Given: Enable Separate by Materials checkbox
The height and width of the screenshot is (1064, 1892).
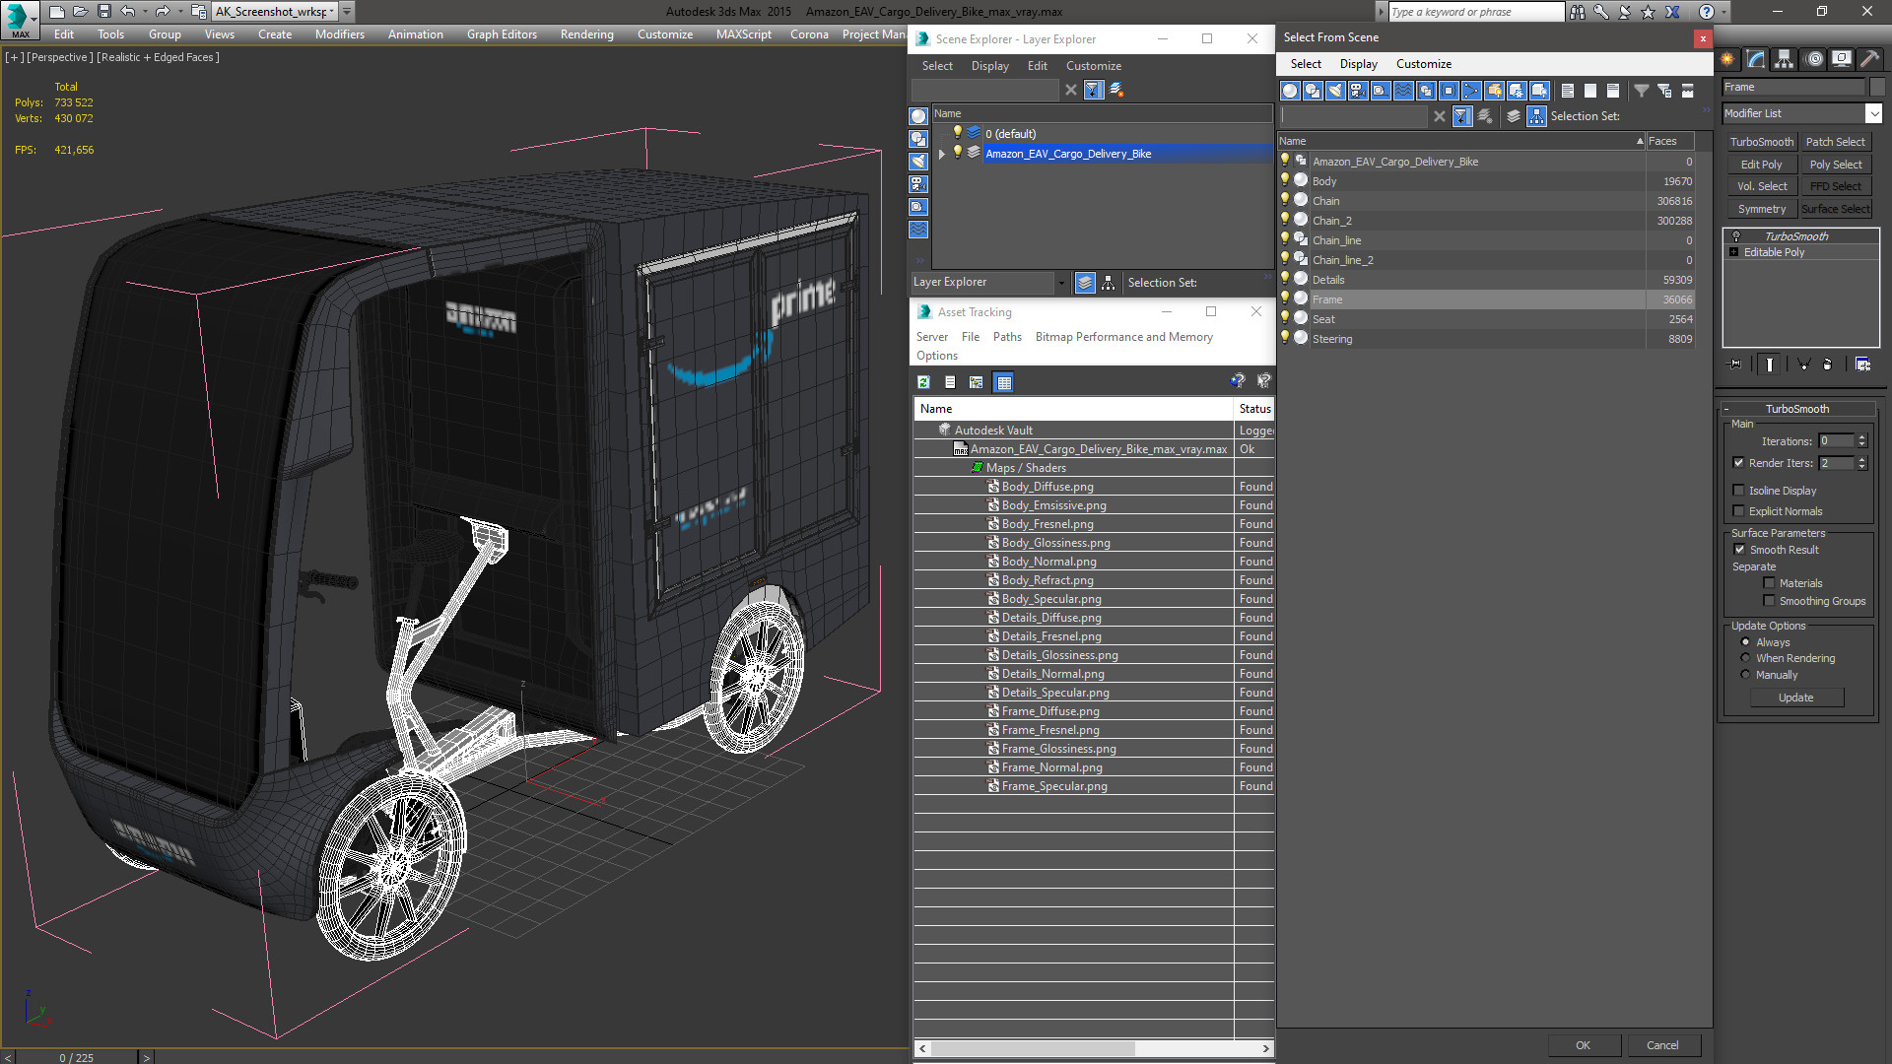Looking at the screenshot, I should [x=1769, y=583].
